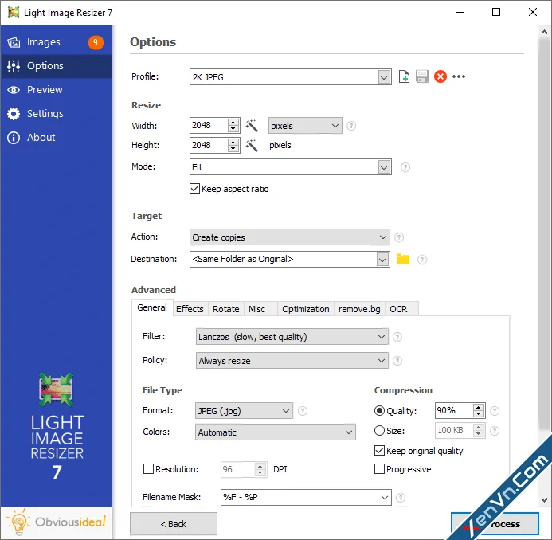
Task: Switch to the Effects tab
Action: [190, 309]
